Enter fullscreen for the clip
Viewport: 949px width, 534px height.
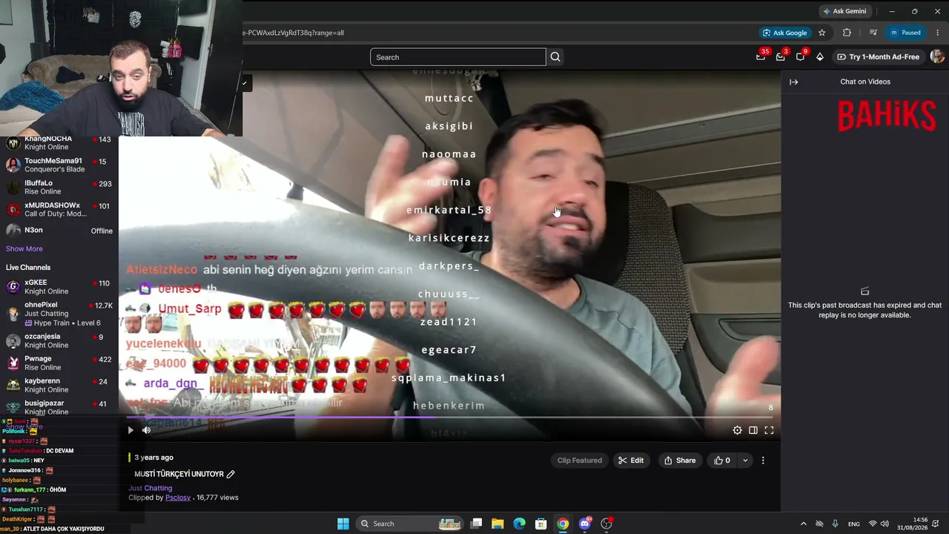[769, 430]
